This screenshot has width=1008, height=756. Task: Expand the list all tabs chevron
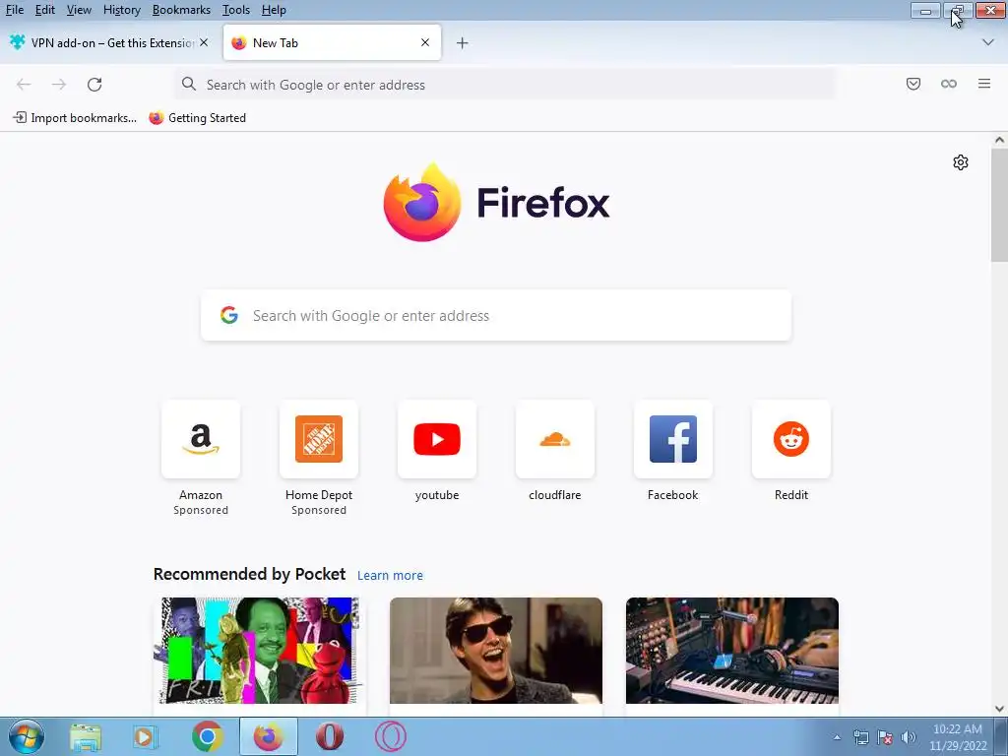[988, 42]
